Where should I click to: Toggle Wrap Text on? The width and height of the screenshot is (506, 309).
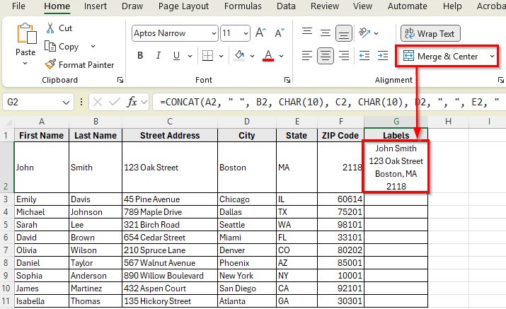[430, 33]
